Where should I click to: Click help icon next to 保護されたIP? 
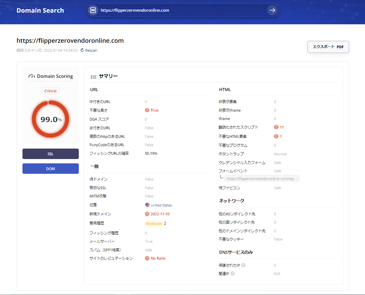coord(243,265)
